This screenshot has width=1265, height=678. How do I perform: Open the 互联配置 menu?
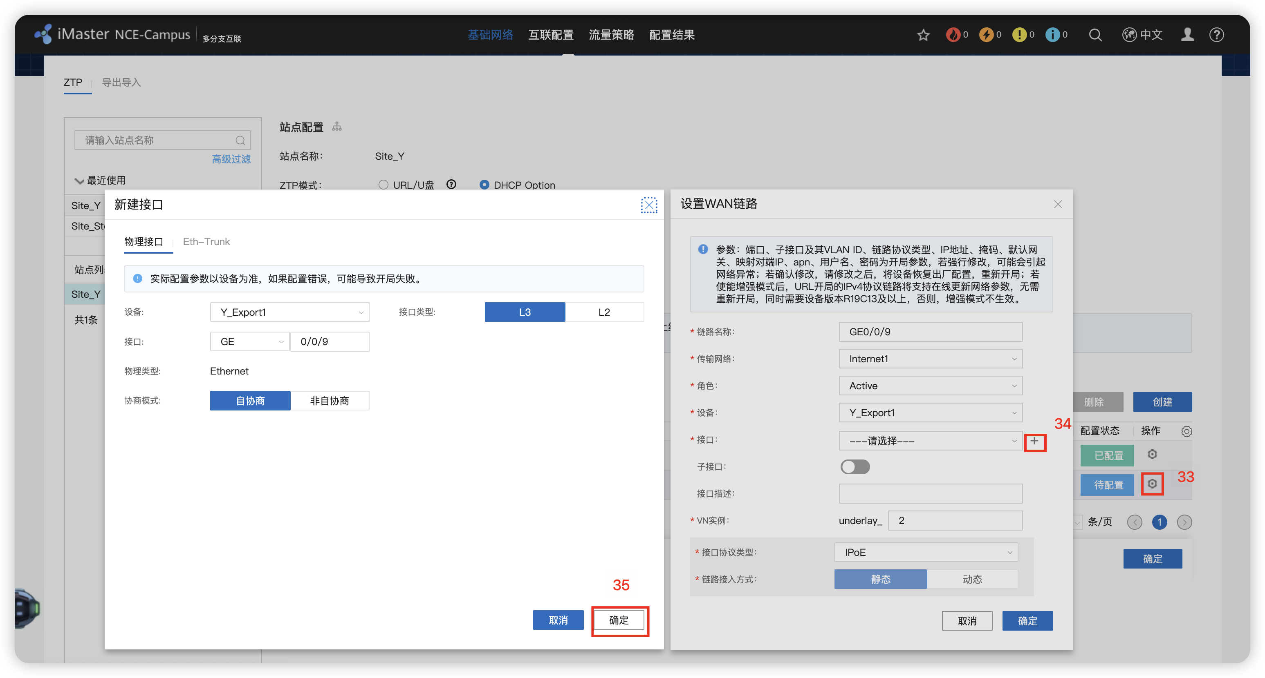[550, 35]
